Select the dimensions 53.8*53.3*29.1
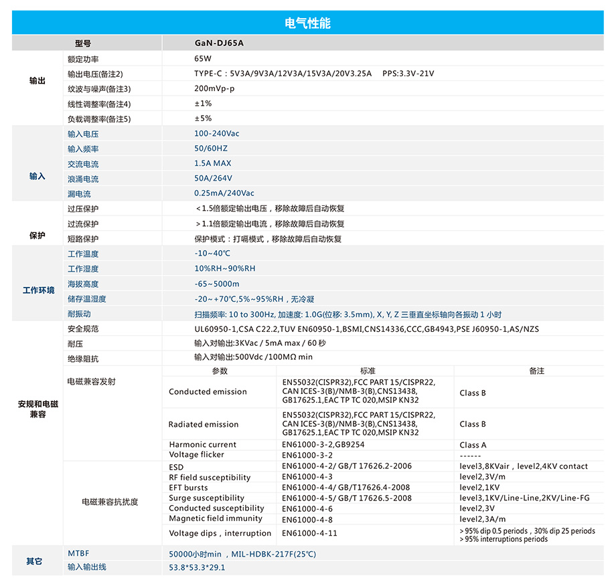 (197, 567)
